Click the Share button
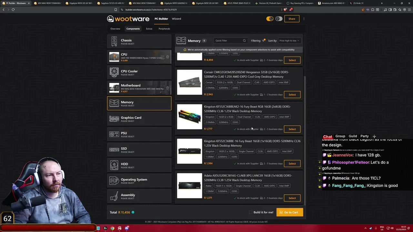The width and height of the screenshot is (413, 232). coord(292,19)
